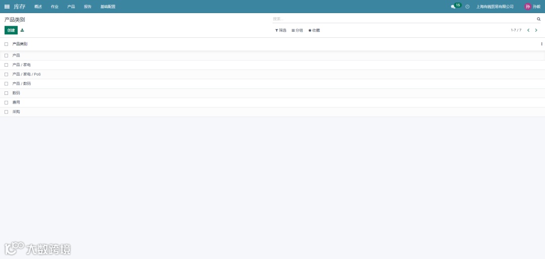Check the 产品 row checkbox

click(x=6, y=56)
